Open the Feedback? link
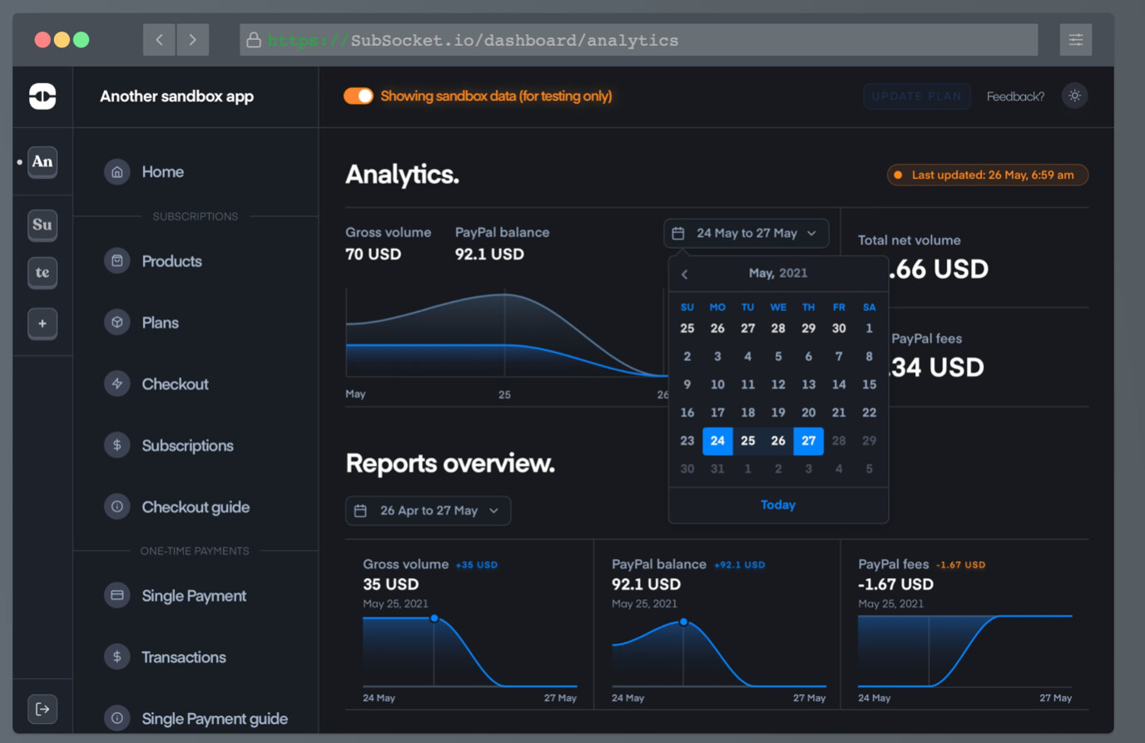The width and height of the screenshot is (1145, 743). (x=1015, y=97)
